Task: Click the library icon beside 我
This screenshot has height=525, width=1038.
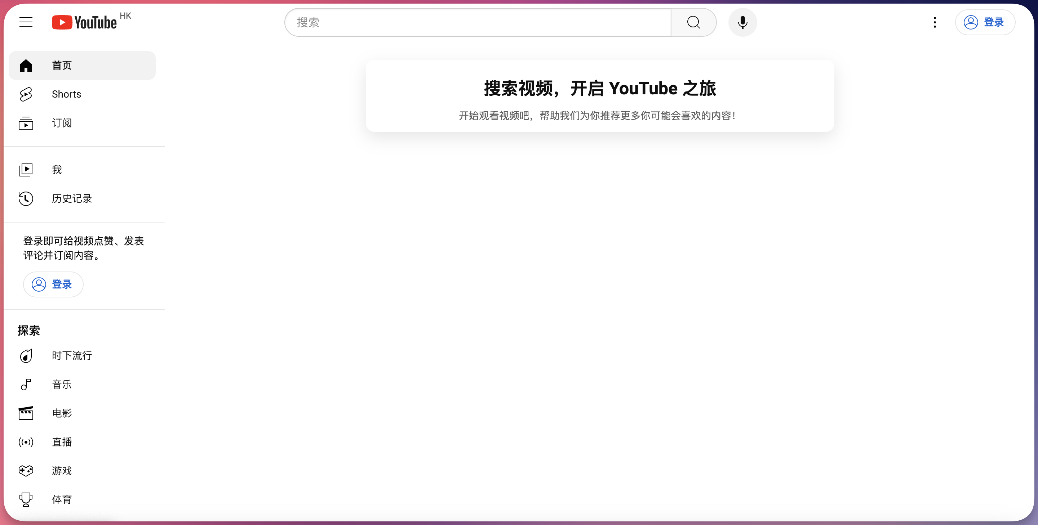Action: (x=26, y=170)
